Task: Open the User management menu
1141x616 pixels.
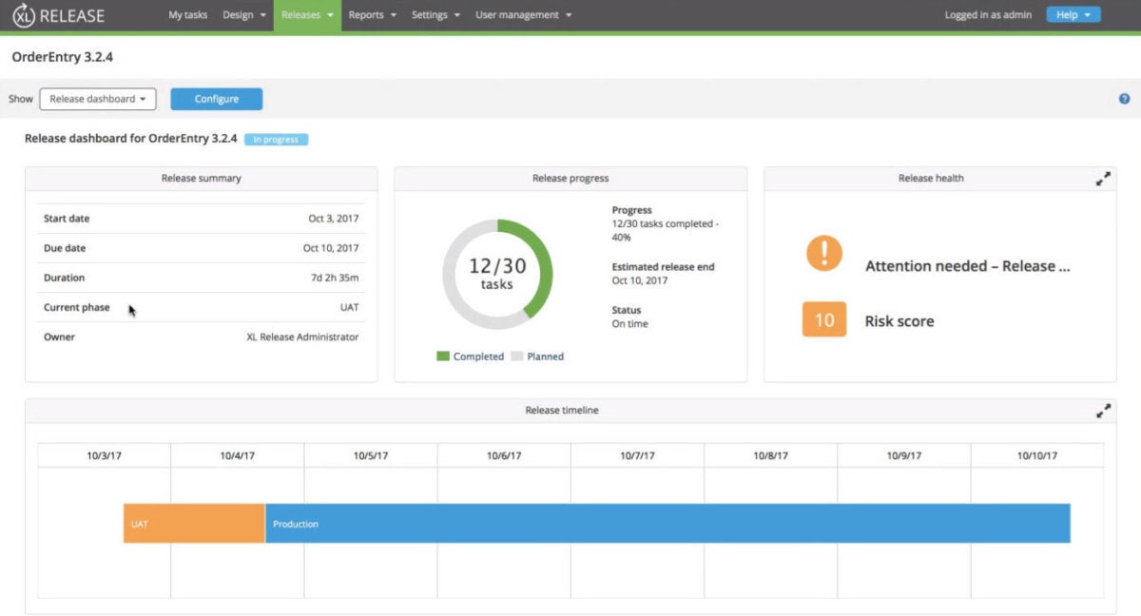Action: coord(524,15)
